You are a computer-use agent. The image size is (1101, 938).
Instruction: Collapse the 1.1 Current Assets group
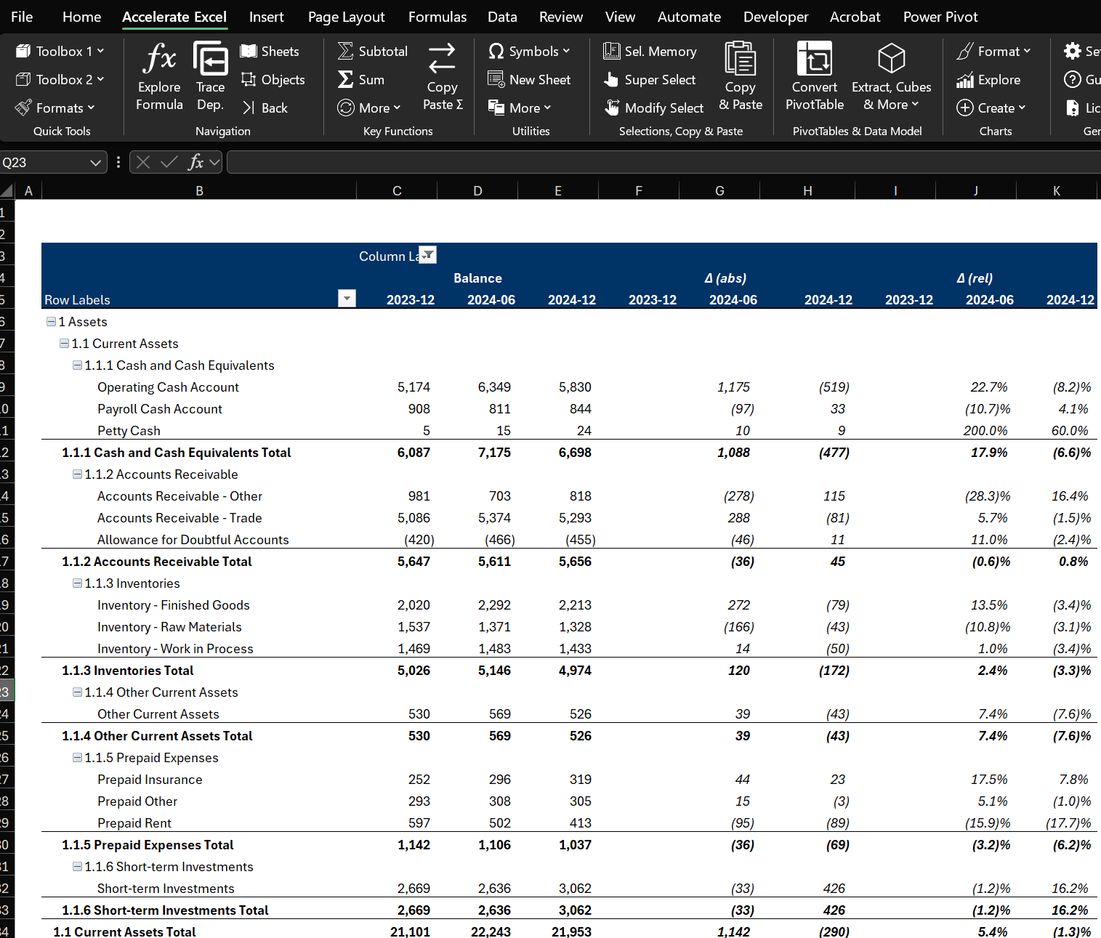64,343
